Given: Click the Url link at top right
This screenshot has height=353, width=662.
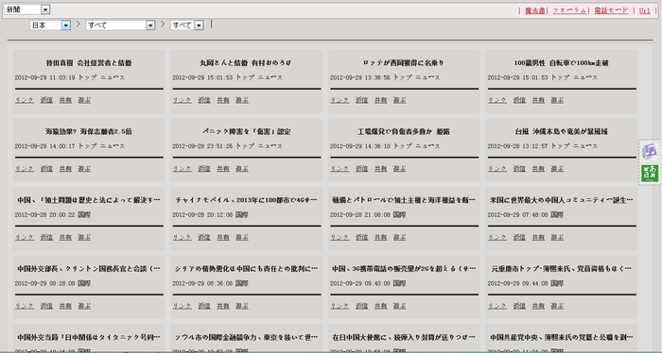Looking at the screenshot, I should pyautogui.click(x=644, y=11).
